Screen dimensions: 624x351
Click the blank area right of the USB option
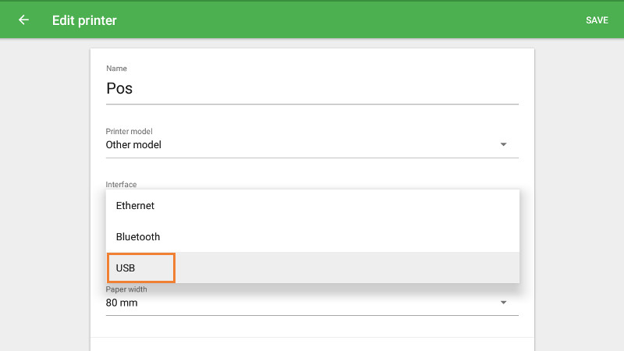point(351,268)
